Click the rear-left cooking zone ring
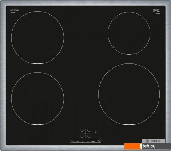Image resolution: width=171 pixels, height=151 pixels. point(37,38)
